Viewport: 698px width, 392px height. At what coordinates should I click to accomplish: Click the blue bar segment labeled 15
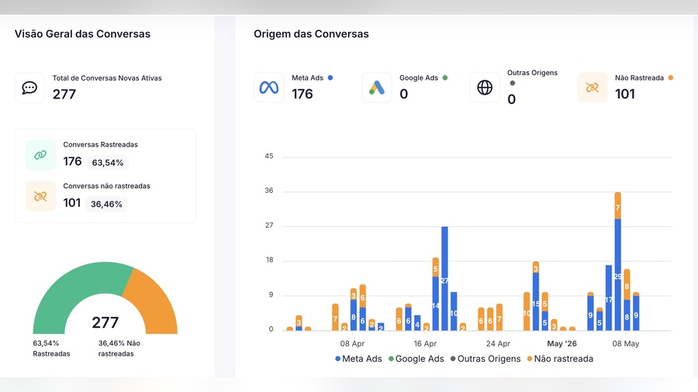point(535,302)
